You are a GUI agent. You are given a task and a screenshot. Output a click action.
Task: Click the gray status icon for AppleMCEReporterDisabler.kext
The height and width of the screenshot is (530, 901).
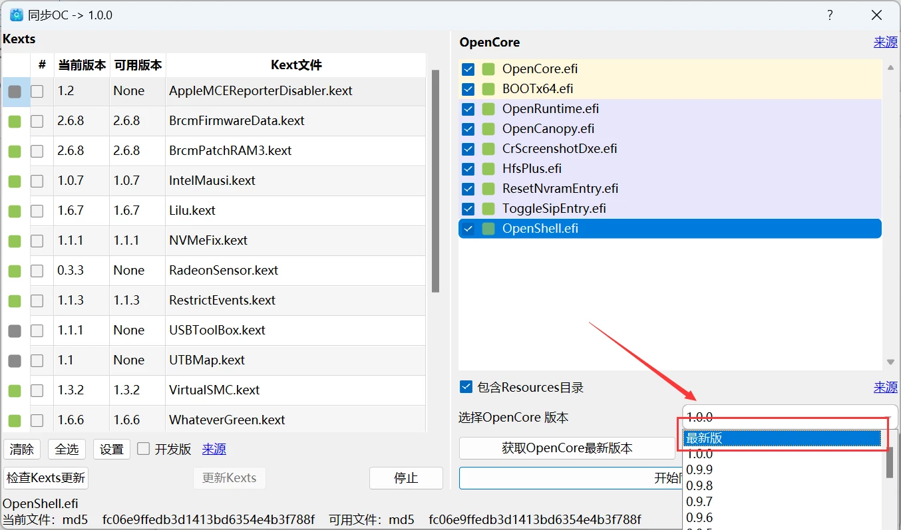coord(15,91)
